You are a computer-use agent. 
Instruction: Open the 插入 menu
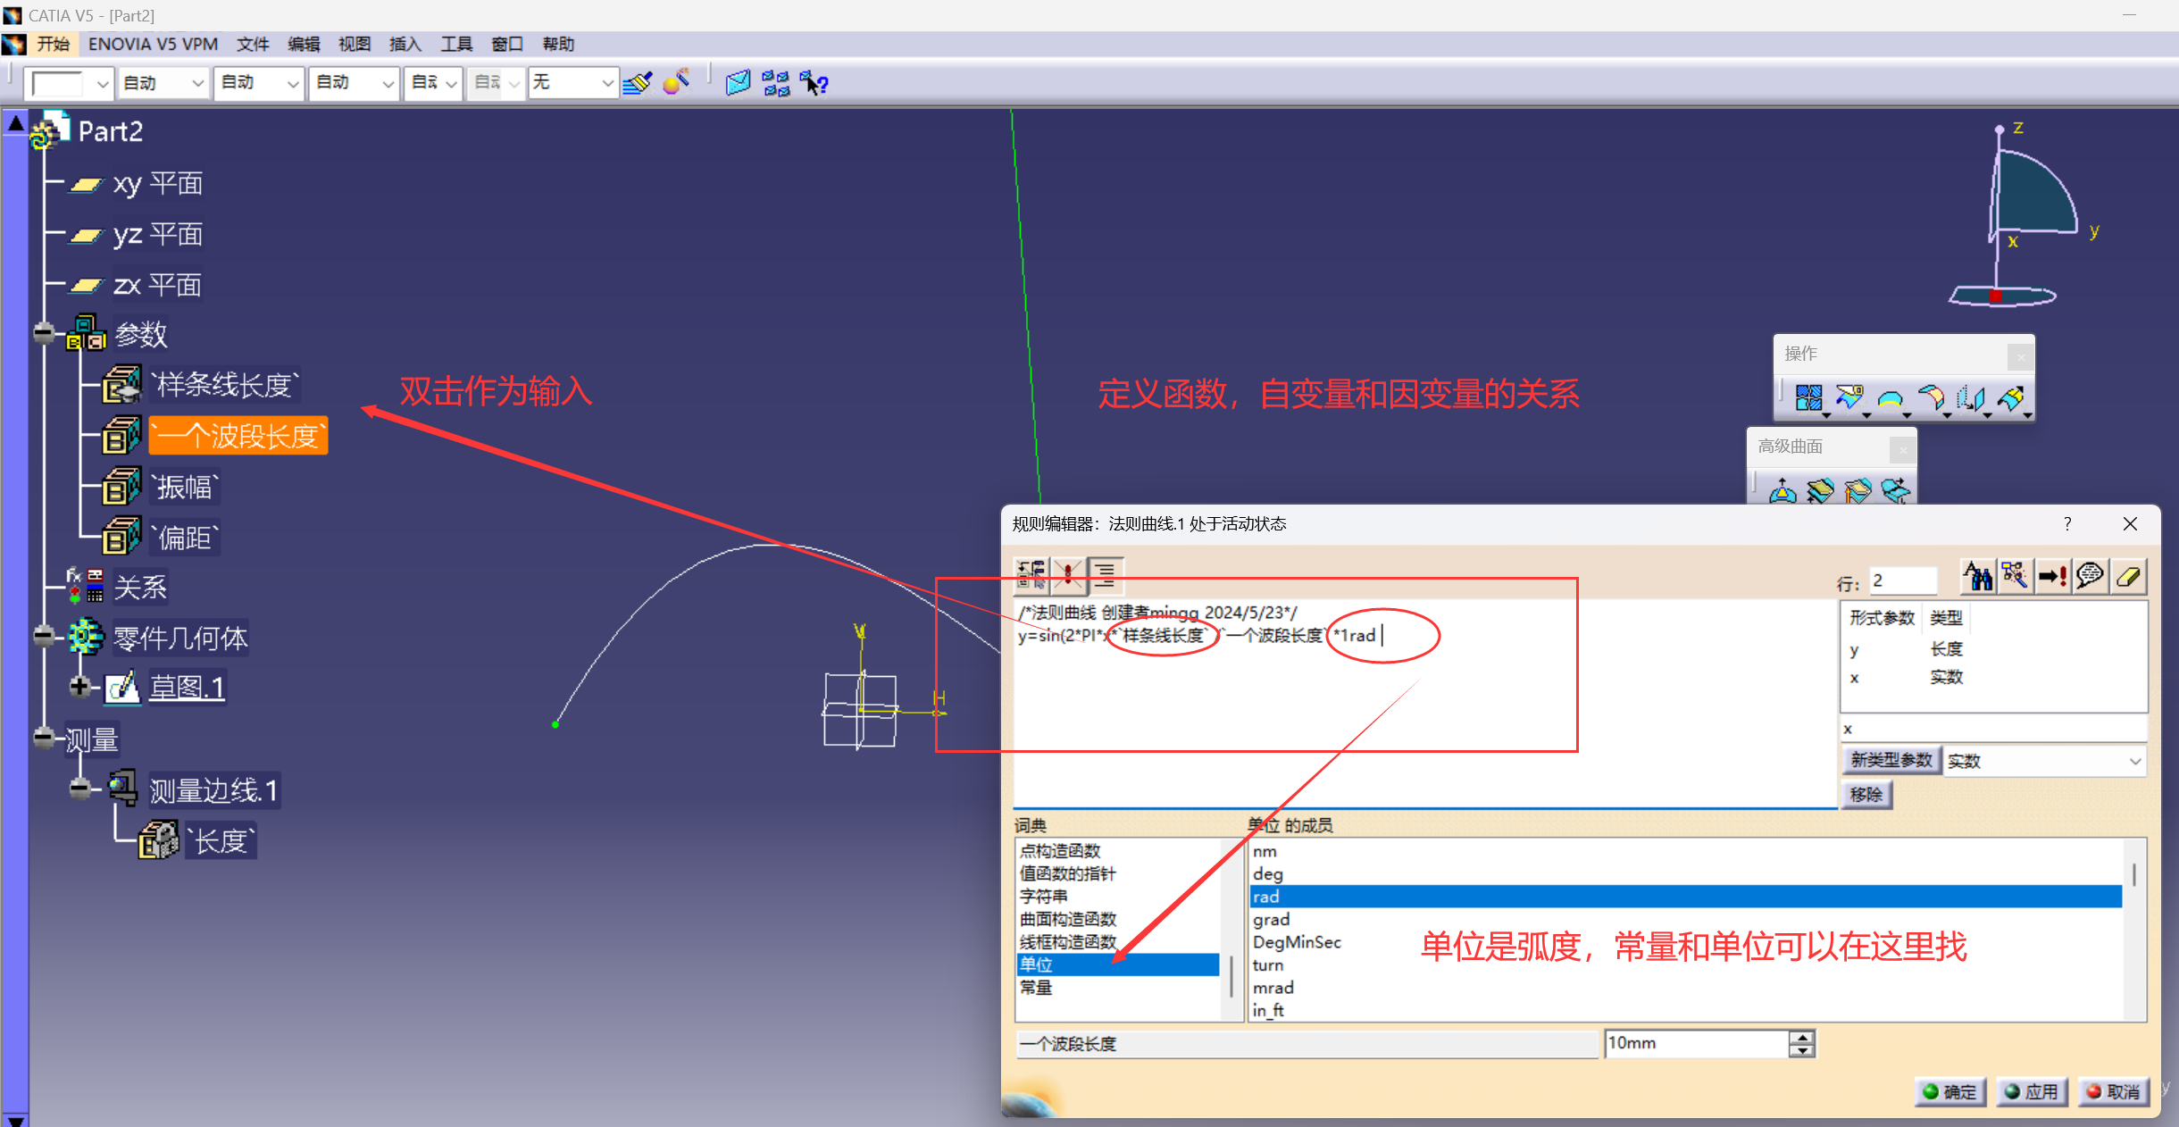pyautogui.click(x=405, y=44)
